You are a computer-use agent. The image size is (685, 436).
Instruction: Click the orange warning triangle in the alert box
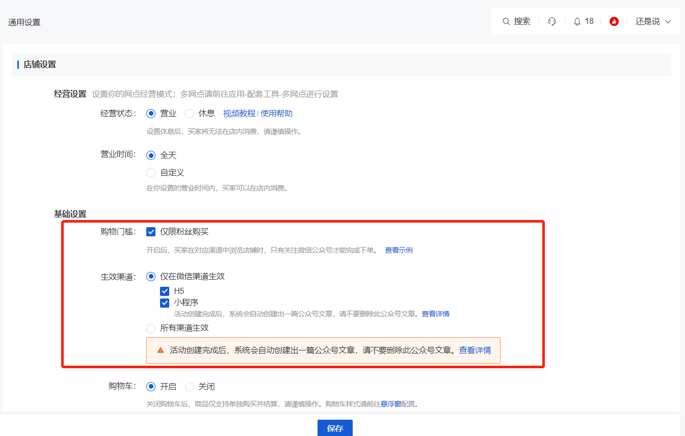(x=160, y=350)
